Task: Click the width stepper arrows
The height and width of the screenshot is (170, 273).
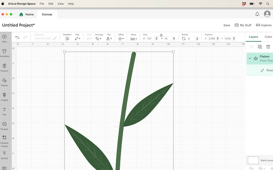Action: (156, 39)
